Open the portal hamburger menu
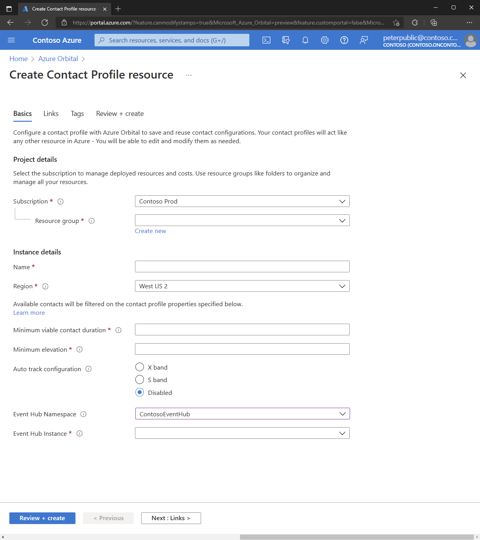Viewport: 480px width, 540px height. click(11, 40)
